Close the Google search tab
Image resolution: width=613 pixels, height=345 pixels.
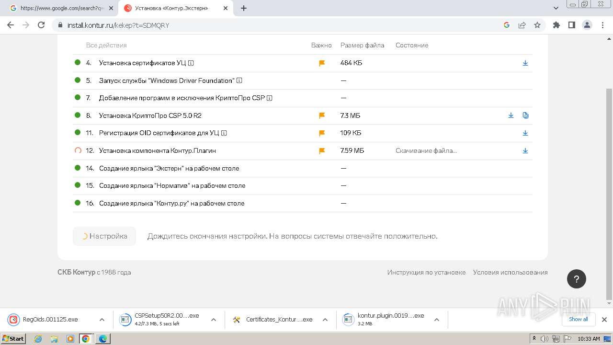coord(111,8)
